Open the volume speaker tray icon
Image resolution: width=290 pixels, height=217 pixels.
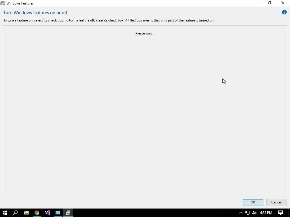pos(254,213)
